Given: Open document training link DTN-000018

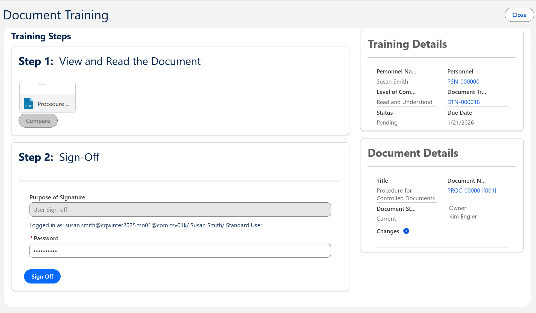Looking at the screenshot, I should tap(463, 102).
